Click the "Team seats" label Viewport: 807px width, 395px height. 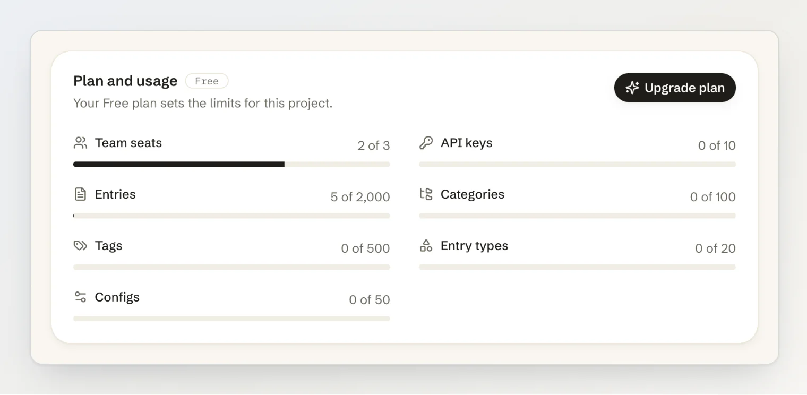(x=128, y=143)
